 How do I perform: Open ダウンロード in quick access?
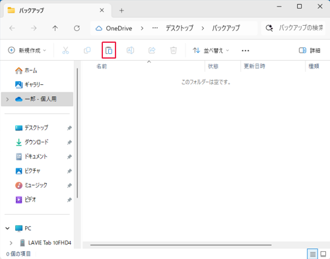pyautogui.click(x=32, y=142)
